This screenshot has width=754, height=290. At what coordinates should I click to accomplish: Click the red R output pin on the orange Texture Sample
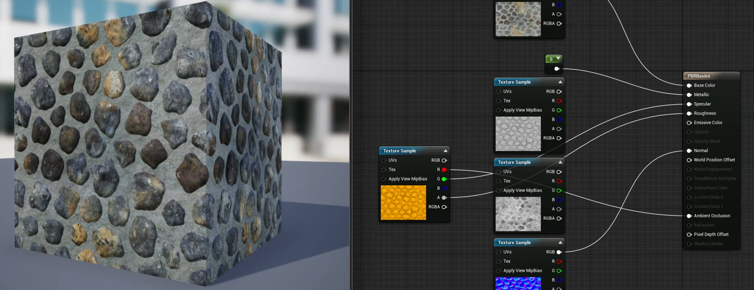pyautogui.click(x=444, y=170)
